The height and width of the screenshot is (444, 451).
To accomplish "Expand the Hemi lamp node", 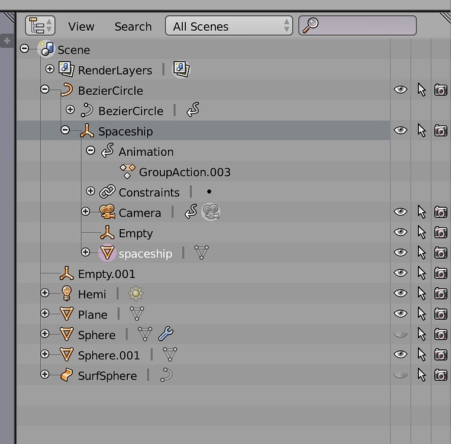I will (45, 293).
